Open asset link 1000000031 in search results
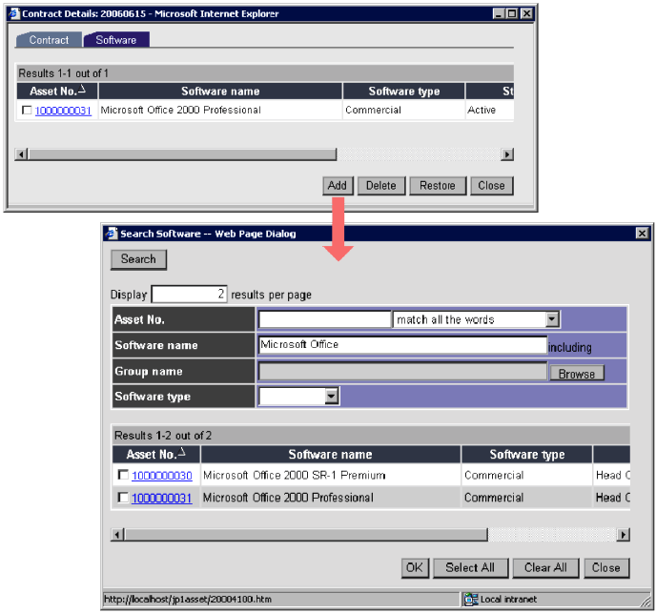 click(x=162, y=498)
